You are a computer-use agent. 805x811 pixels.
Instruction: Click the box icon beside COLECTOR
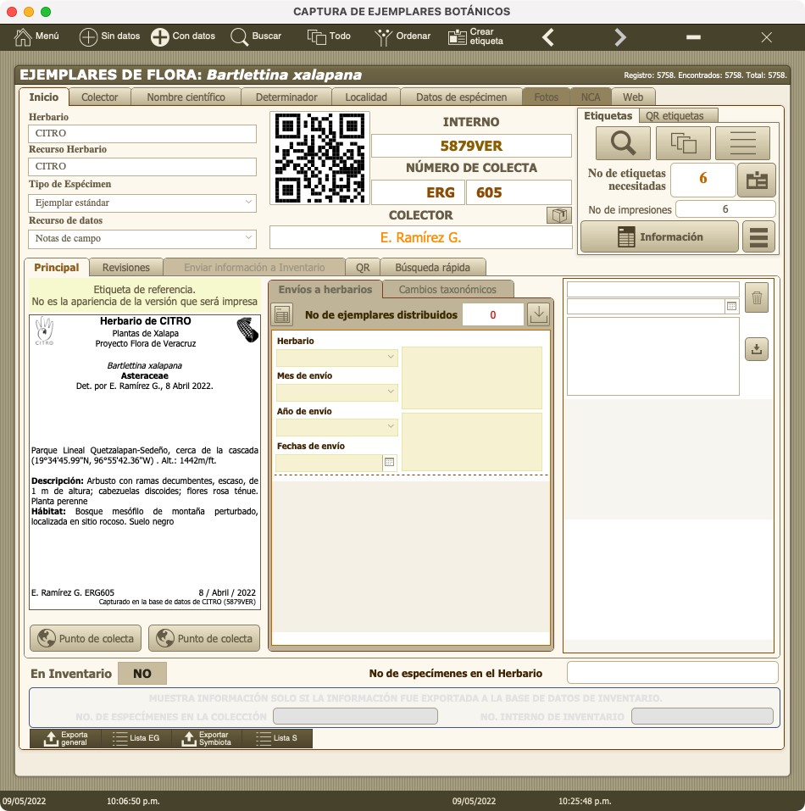tap(558, 215)
